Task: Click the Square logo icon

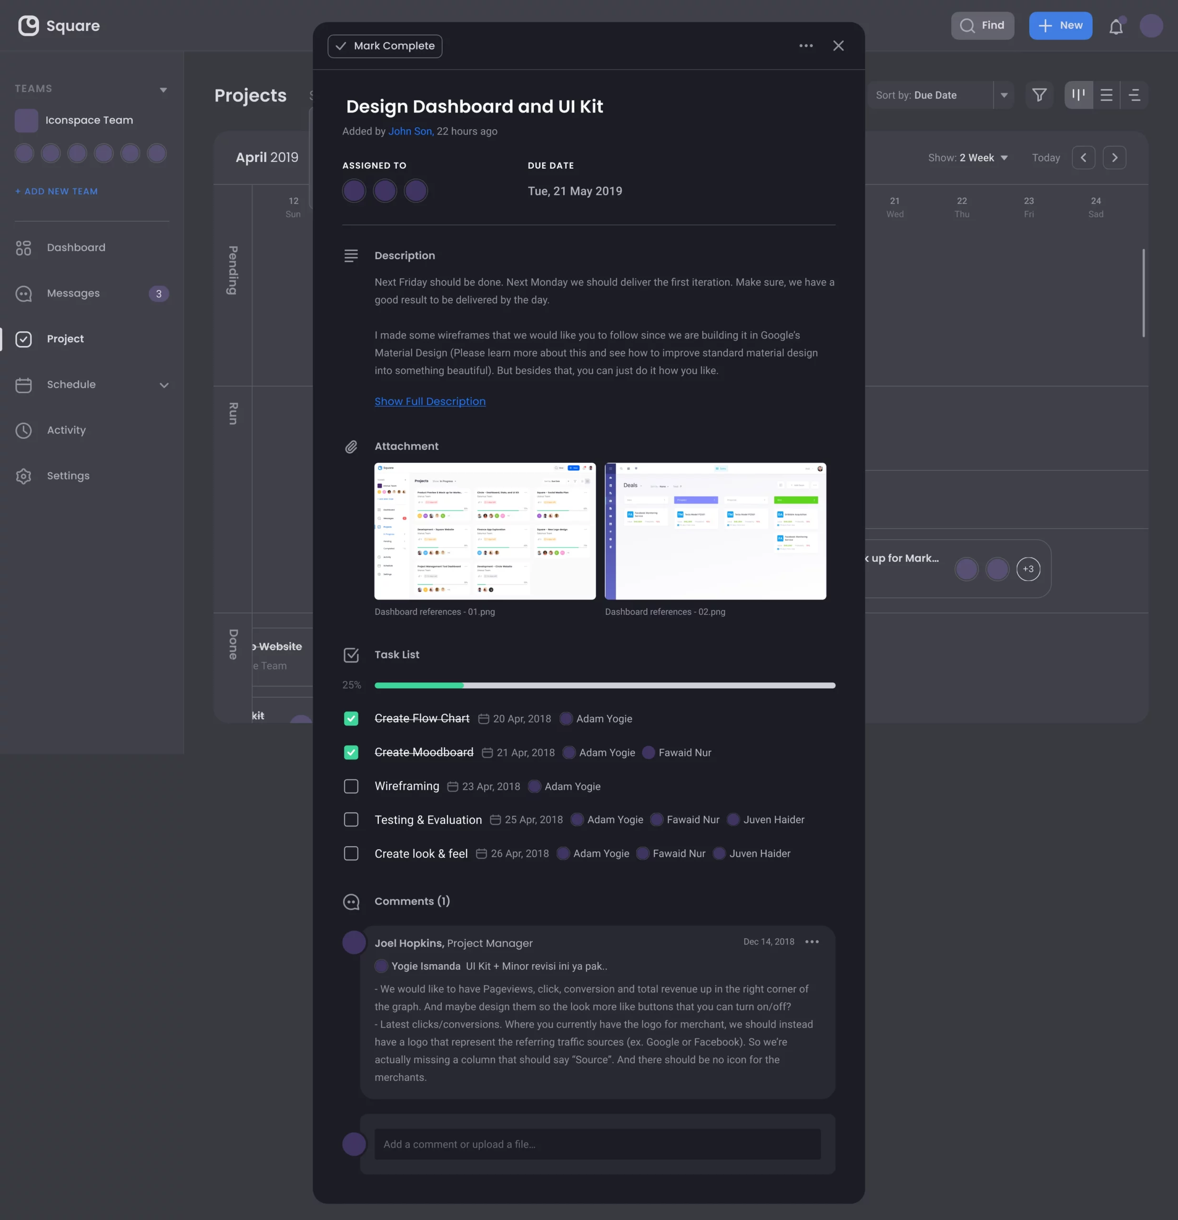Action: 29,26
